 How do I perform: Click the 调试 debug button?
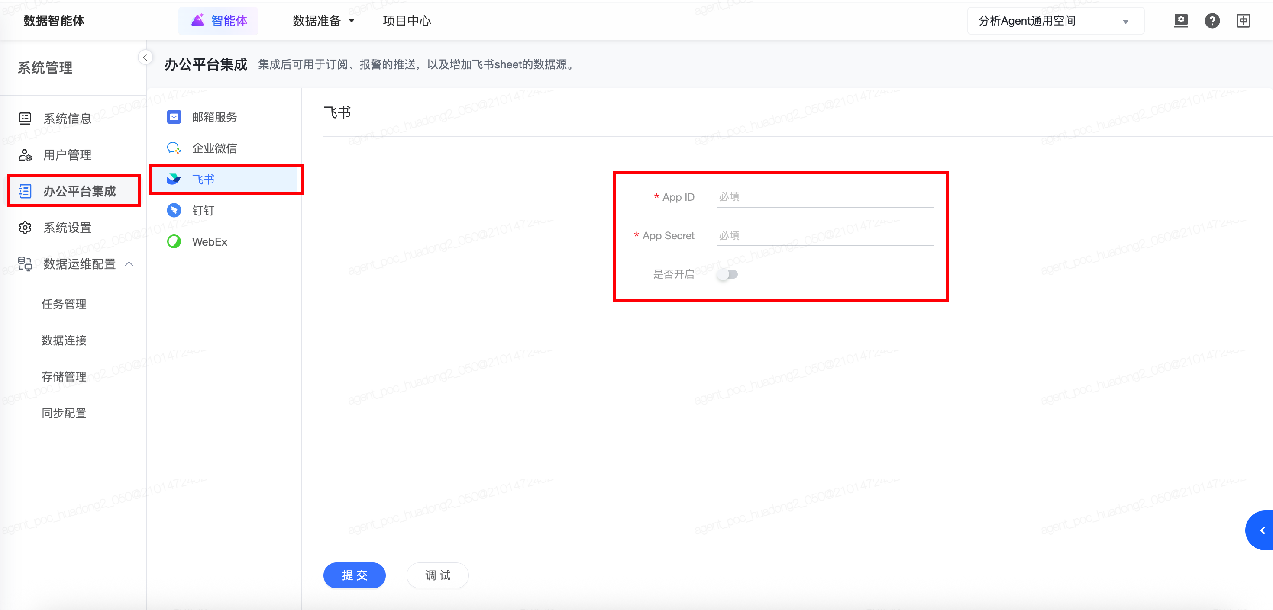pyautogui.click(x=437, y=575)
